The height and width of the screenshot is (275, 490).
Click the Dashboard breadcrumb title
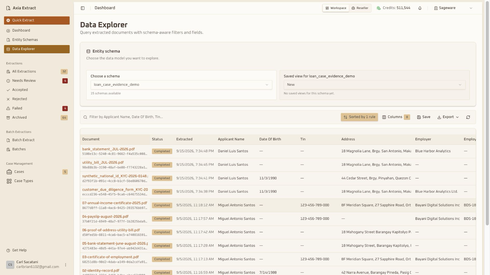click(x=105, y=8)
